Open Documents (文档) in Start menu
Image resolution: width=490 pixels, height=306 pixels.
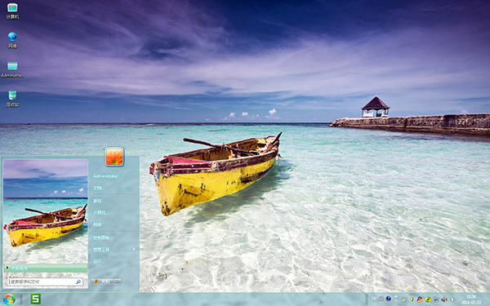pos(97,188)
